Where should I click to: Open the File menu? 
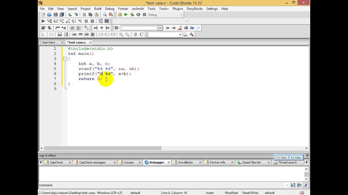(42, 9)
